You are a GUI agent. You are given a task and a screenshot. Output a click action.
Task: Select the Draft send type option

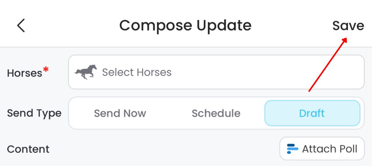(312, 113)
